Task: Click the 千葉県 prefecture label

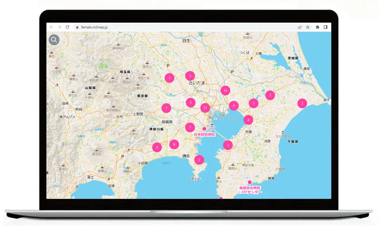Action: coord(293,141)
